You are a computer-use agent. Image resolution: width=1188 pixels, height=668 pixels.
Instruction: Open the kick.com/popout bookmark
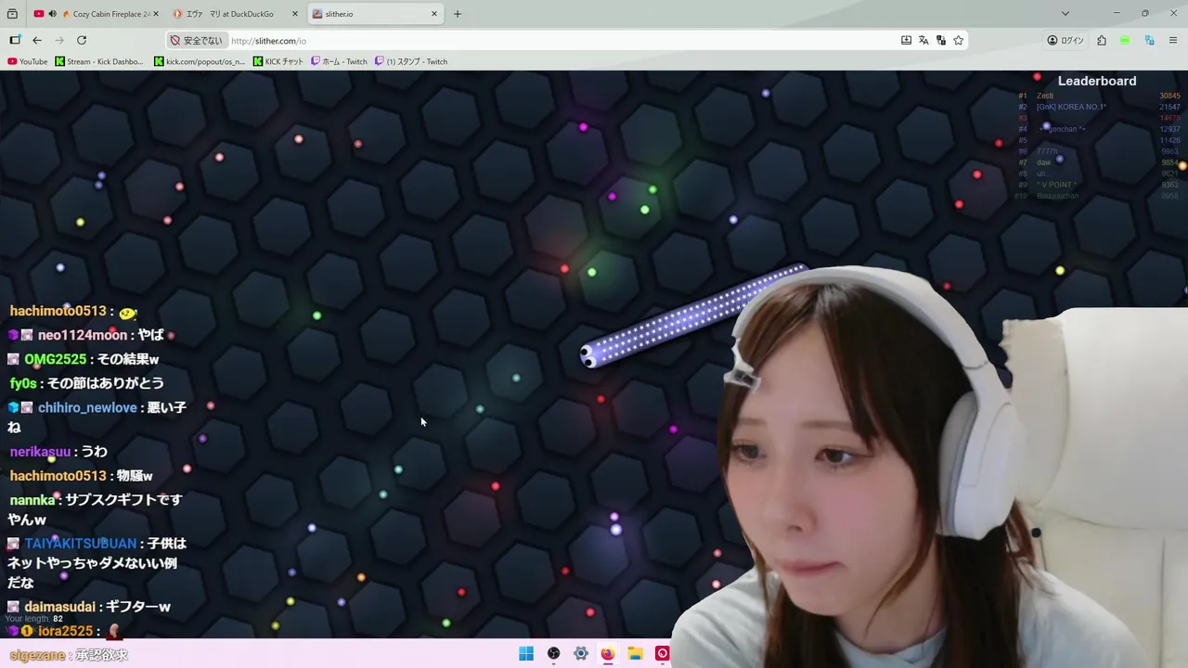[200, 61]
